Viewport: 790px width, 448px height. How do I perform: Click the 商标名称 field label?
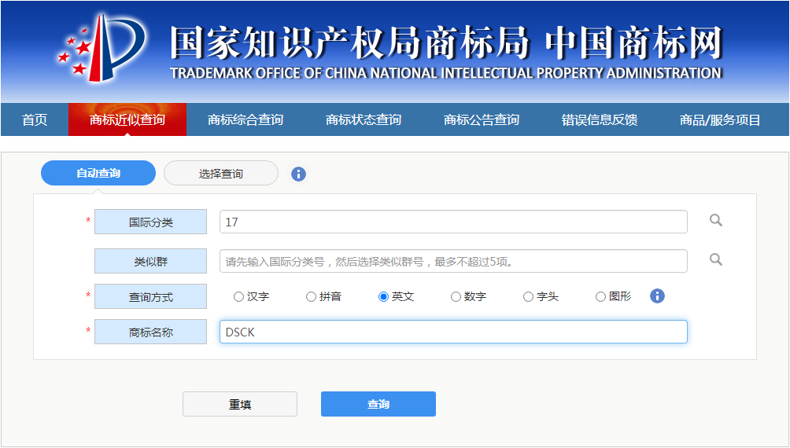pos(150,332)
